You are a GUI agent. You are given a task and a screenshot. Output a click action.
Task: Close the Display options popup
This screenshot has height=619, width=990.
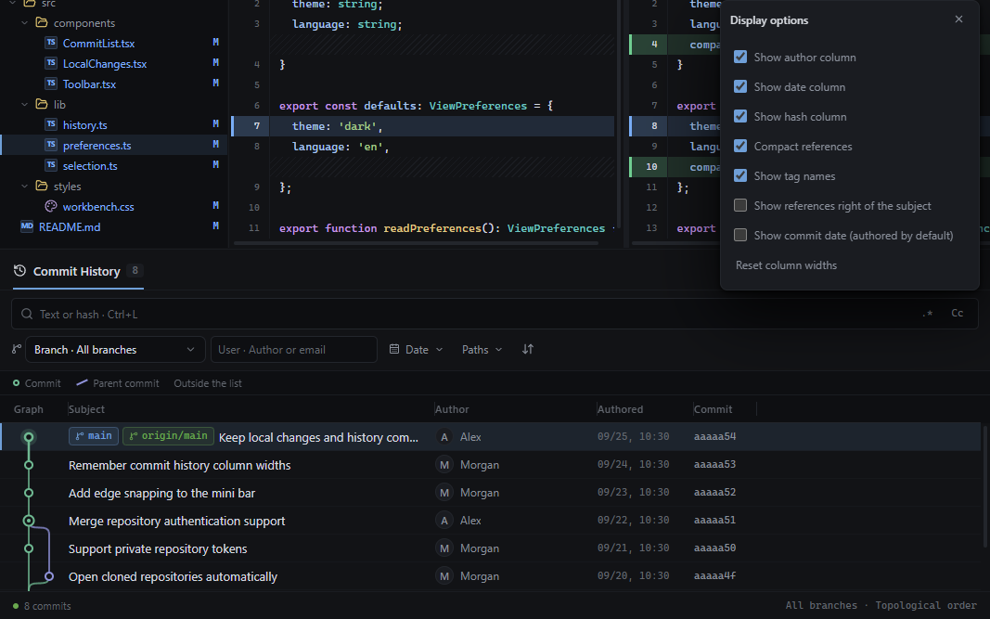(x=958, y=19)
